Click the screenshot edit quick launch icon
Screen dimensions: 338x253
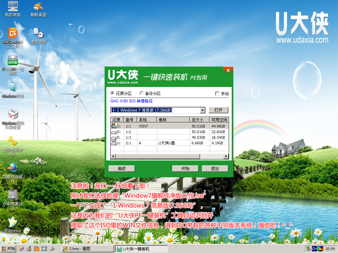click(44, 249)
